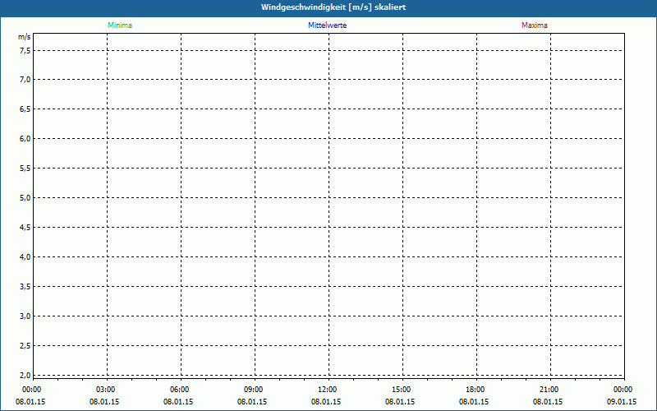Select the 06:00 time axis marker

180,390
